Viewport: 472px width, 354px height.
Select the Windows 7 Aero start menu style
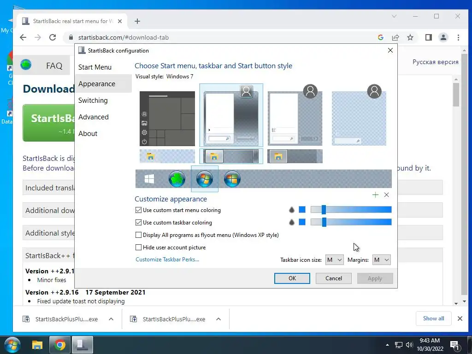coord(231,115)
